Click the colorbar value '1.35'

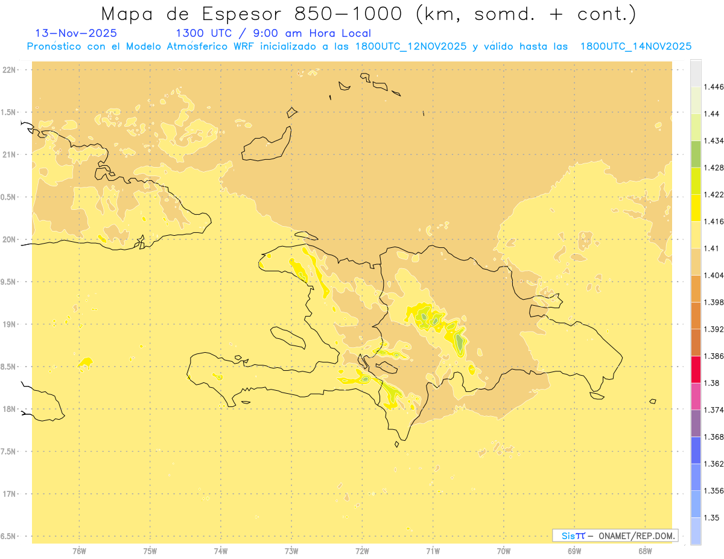click(x=712, y=517)
